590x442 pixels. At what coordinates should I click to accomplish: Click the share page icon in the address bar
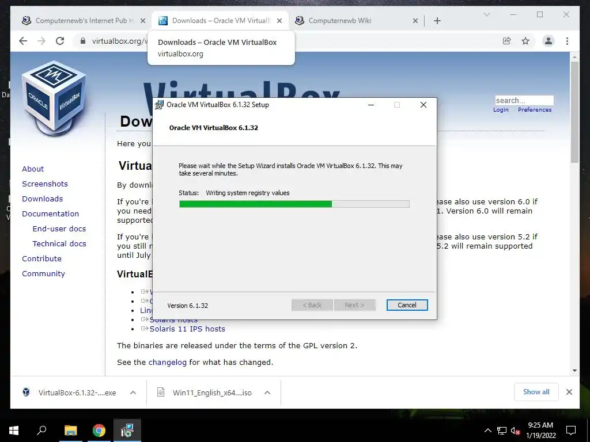pos(507,41)
